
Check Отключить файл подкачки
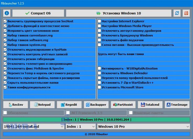[99, 40]
